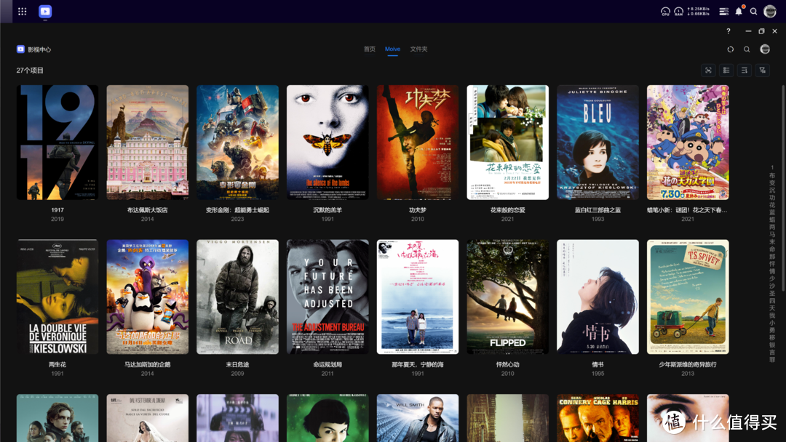Open the user avatar in system top bar
This screenshot has width=786, height=442.
tap(769, 11)
